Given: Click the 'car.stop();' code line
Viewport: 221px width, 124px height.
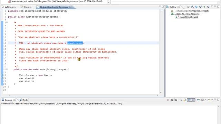Looking at the screenshot, I should (x=27, y=81).
